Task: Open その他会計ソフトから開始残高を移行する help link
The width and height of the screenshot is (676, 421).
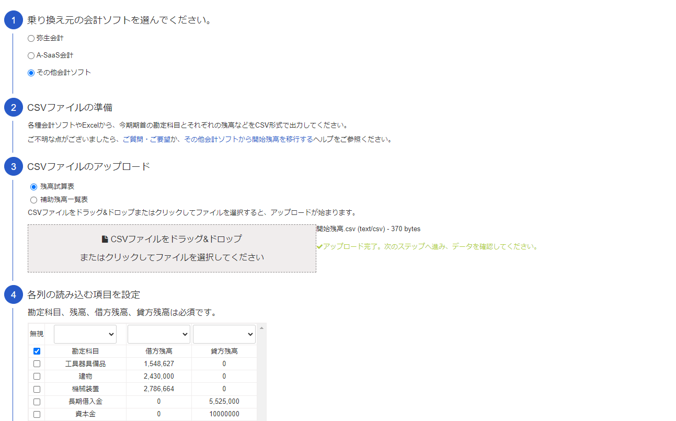Action: tap(248, 140)
